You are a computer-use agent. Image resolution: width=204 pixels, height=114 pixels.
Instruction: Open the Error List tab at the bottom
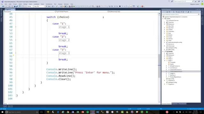tap(11, 106)
